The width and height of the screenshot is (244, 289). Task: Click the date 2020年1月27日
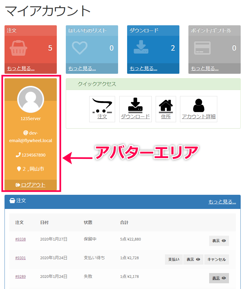point(54,239)
